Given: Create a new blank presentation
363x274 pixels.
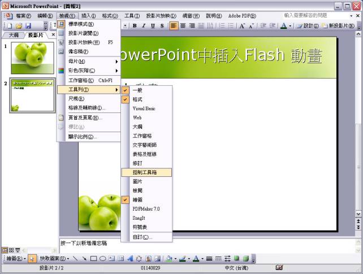Looking at the screenshot, I should point(10,25).
